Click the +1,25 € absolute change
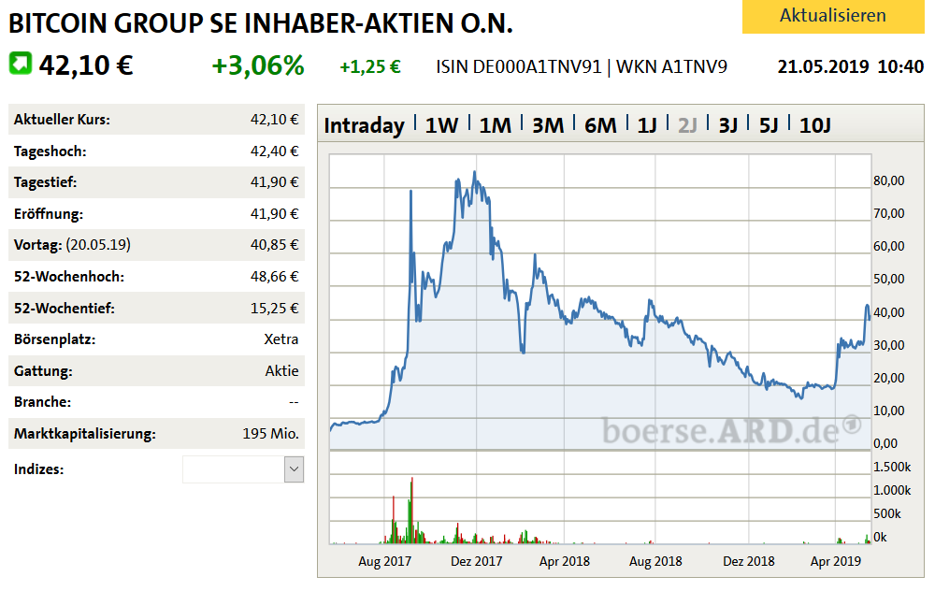Image resolution: width=935 pixels, height=591 pixels. 370,66
